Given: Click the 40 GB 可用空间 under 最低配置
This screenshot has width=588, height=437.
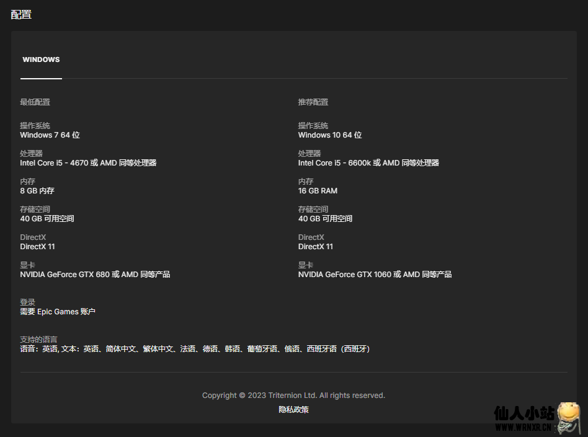Looking at the screenshot, I should pos(47,219).
